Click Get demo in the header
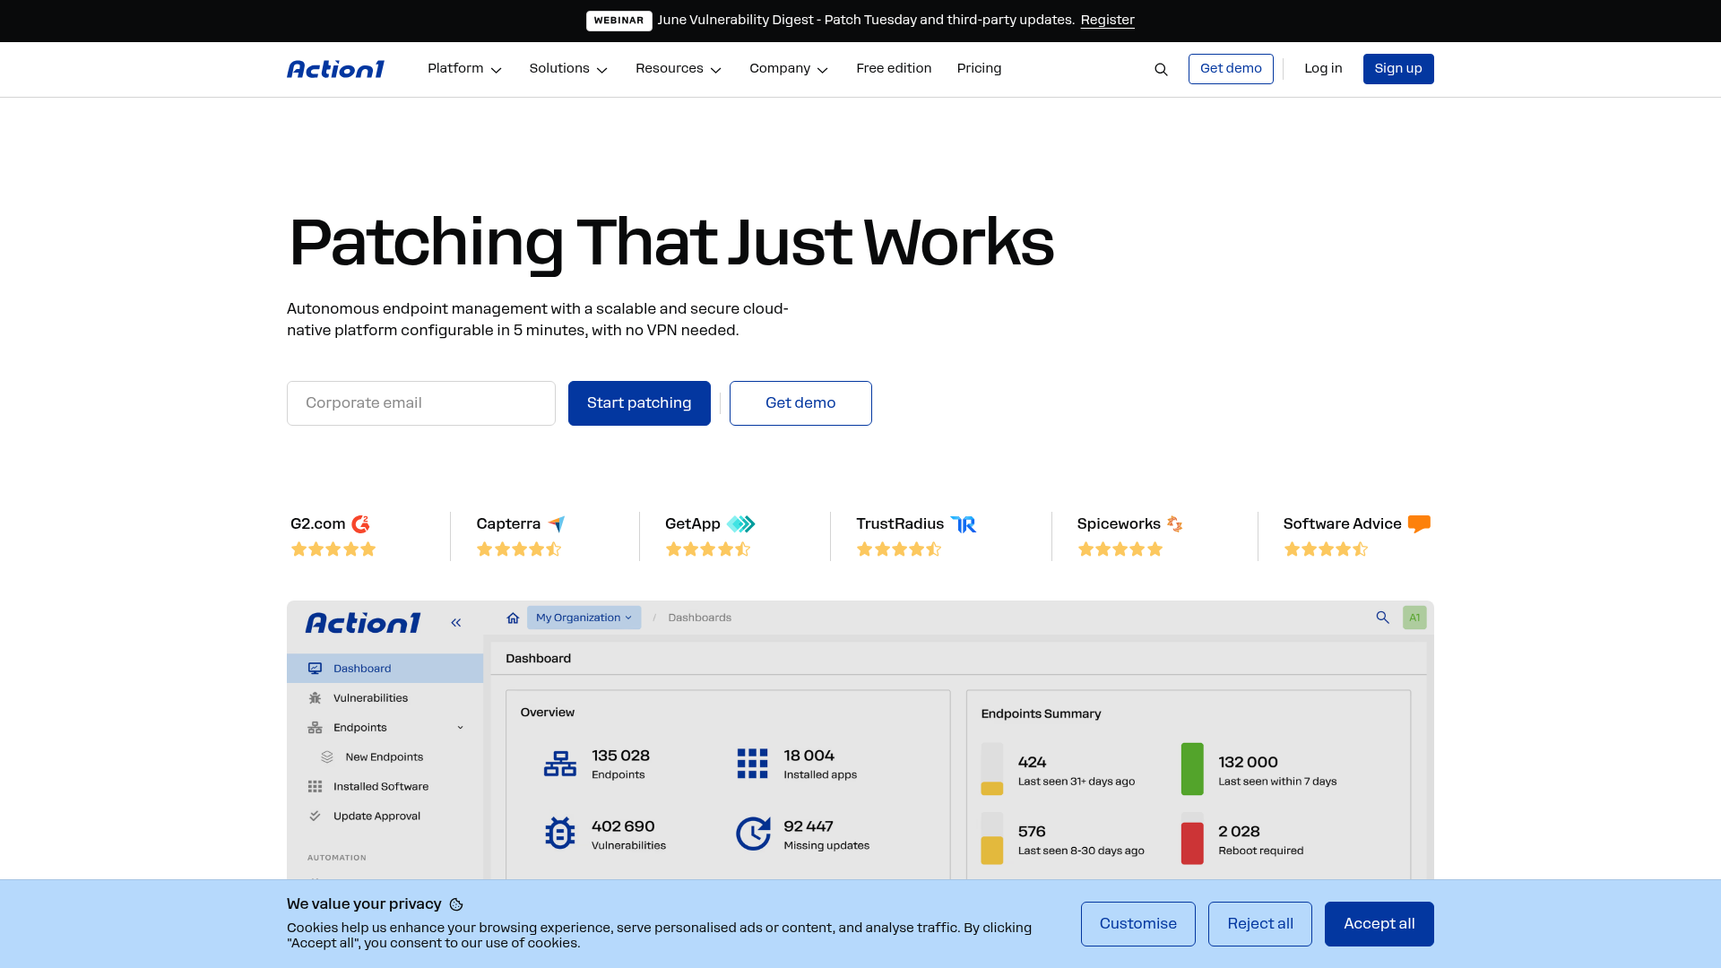The image size is (1721, 968). point(1231,69)
